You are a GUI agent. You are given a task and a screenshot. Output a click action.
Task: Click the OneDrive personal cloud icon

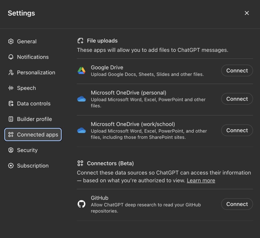pos(82,99)
